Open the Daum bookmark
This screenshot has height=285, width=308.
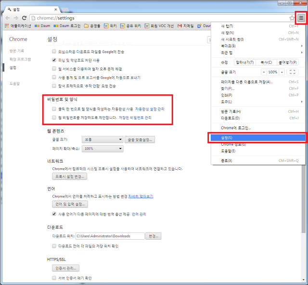[x=42, y=26]
